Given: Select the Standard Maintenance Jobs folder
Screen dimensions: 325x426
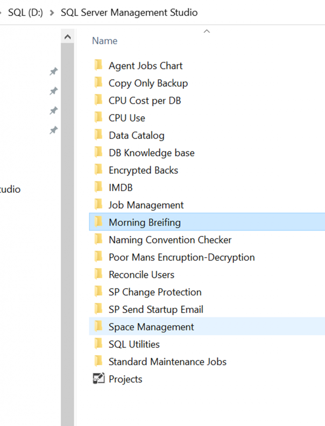Looking at the screenshot, I should (167, 362).
